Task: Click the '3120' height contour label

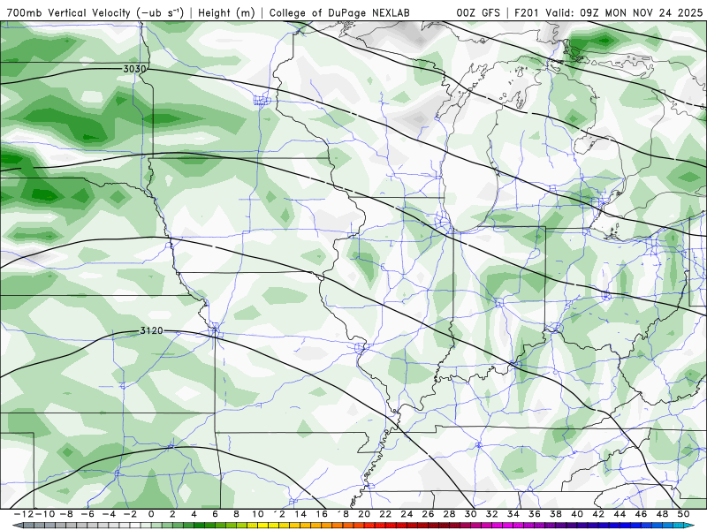Action: pyautogui.click(x=151, y=330)
